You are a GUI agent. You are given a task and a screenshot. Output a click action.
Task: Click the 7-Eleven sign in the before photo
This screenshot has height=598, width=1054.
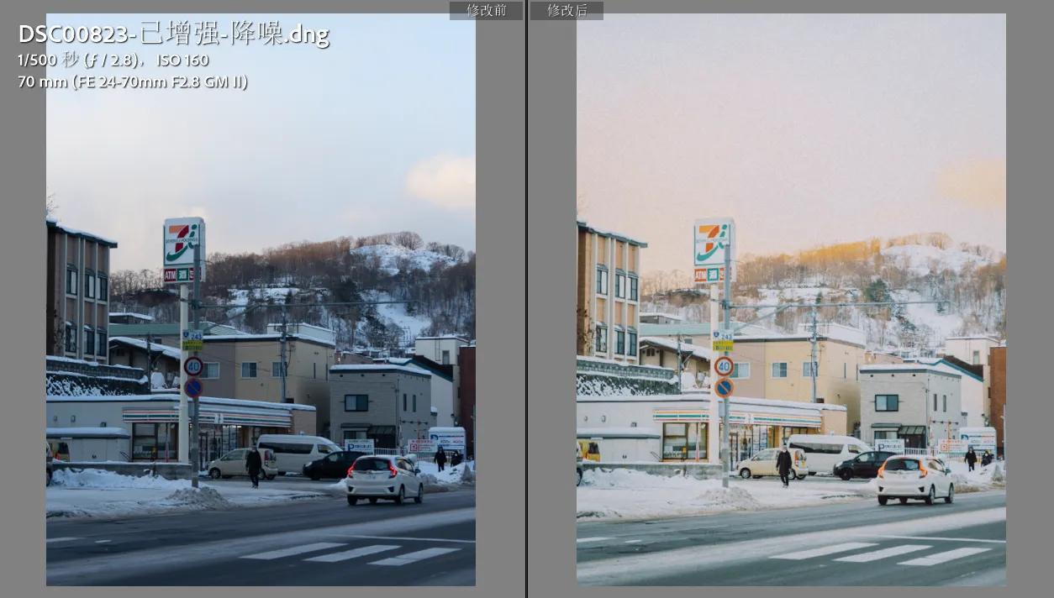pyautogui.click(x=183, y=242)
